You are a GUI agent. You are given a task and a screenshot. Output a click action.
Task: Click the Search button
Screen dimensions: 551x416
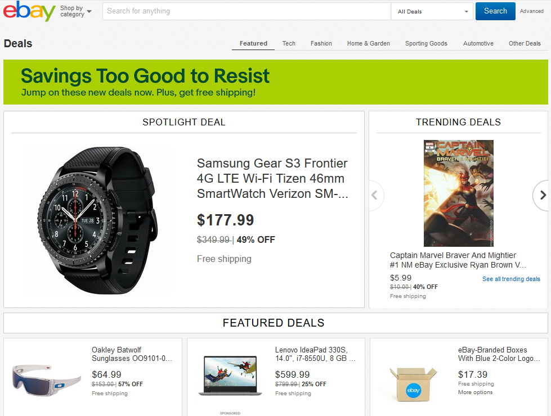(495, 11)
